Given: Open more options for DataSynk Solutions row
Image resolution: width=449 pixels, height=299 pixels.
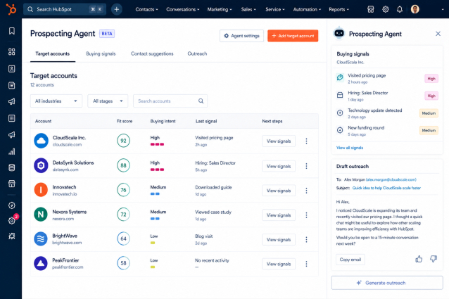Looking at the screenshot, I should (306, 166).
